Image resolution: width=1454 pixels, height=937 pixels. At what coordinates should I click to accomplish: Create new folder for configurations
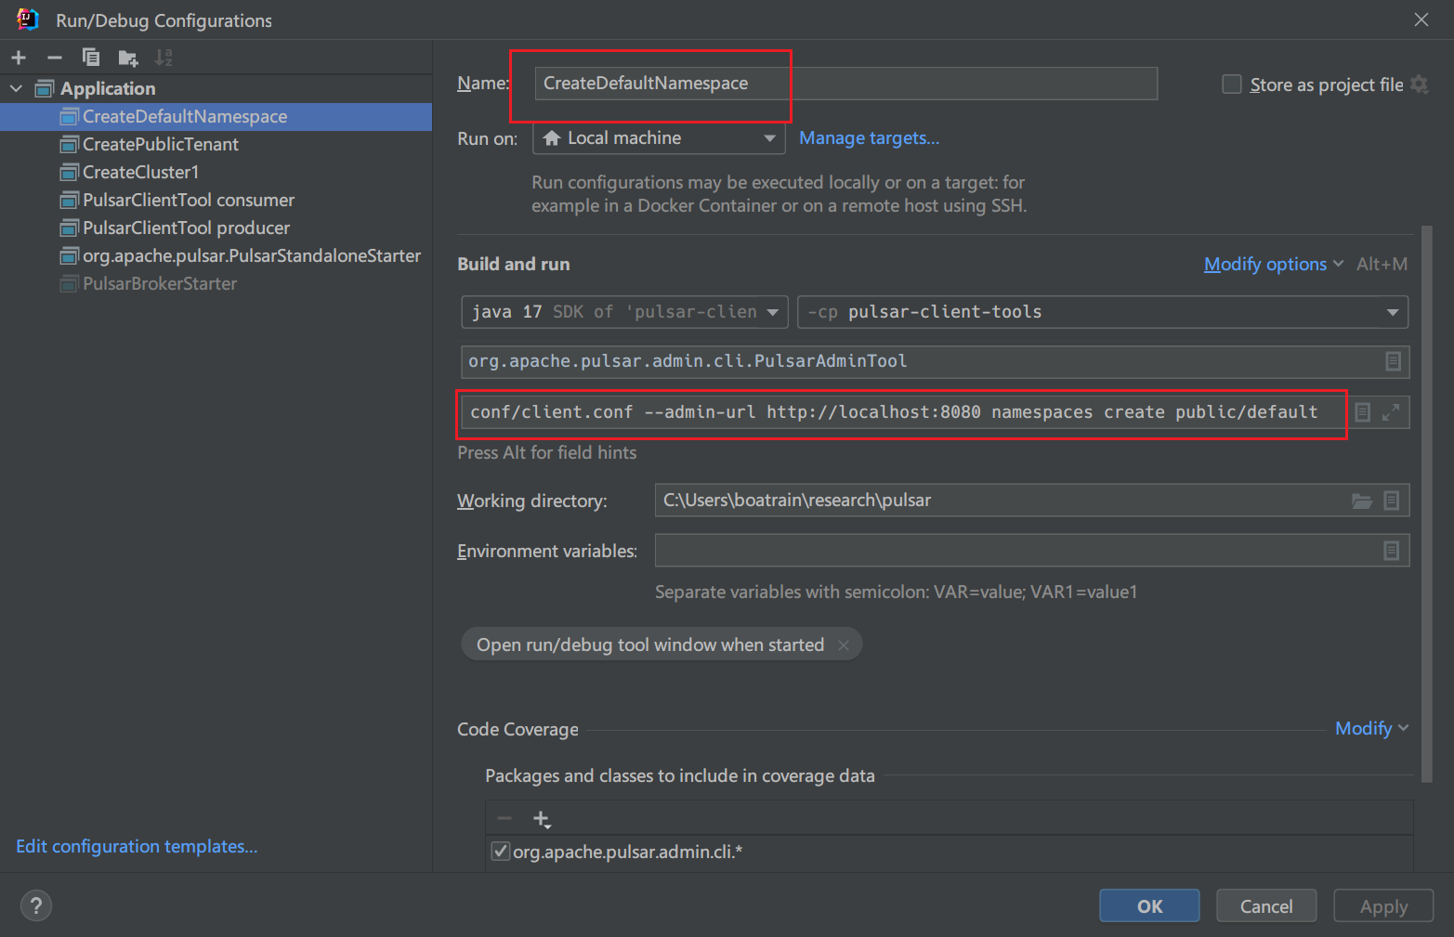pyautogui.click(x=128, y=59)
